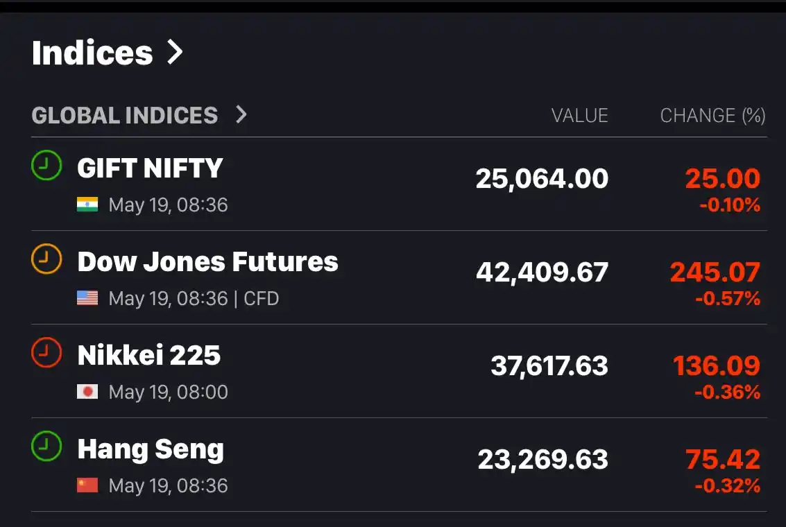Tap the Japan flag under Nikkei 225

click(x=87, y=392)
